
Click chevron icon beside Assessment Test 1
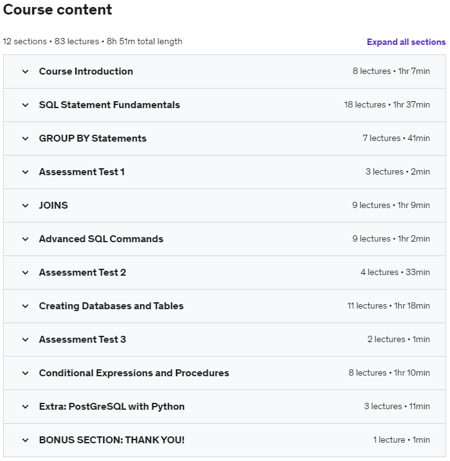[x=25, y=172]
